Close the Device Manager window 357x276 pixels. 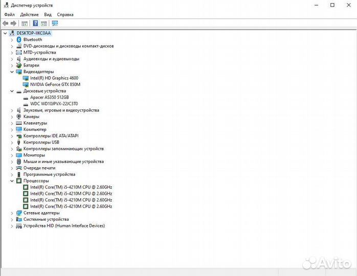point(349,5)
